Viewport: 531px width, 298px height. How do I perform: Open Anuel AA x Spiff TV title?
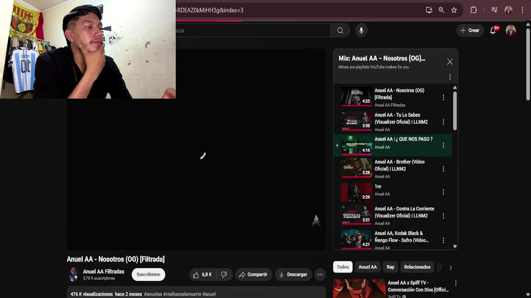coord(418,286)
